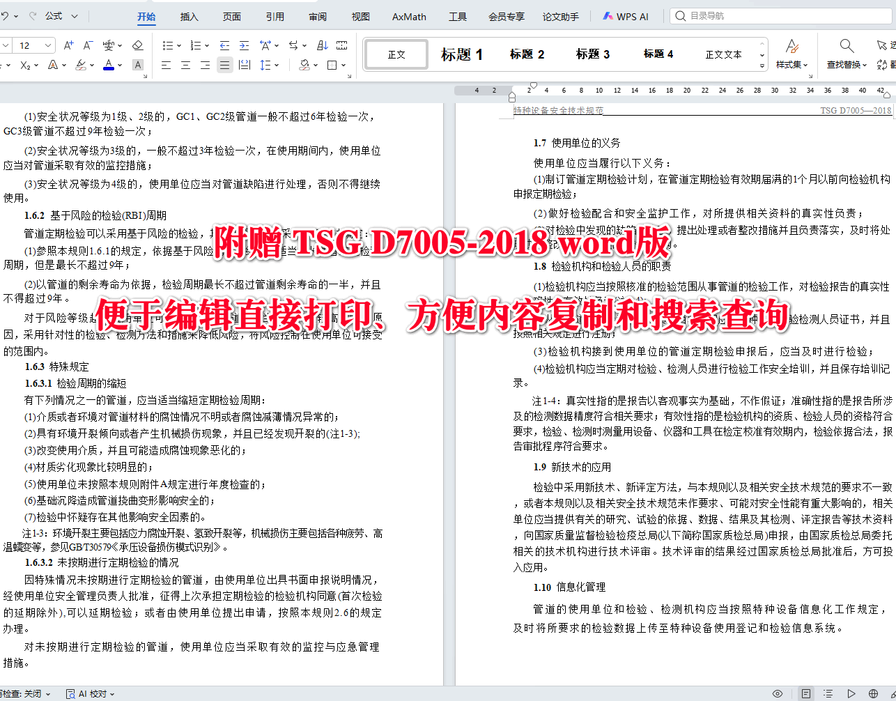896x701 pixels.
Task: Click the increase font size icon
Action: [68, 45]
